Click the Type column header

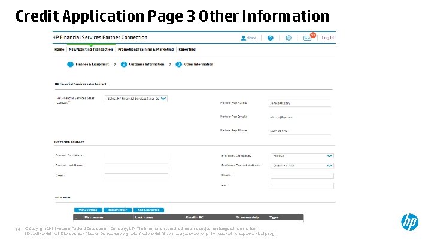tap(274, 218)
